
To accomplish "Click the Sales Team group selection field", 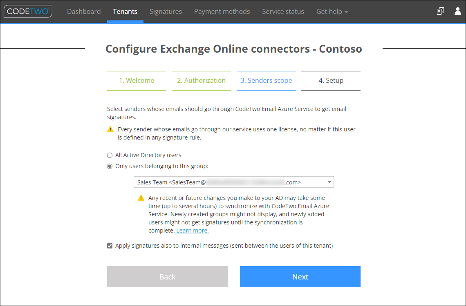I will click(x=233, y=182).
